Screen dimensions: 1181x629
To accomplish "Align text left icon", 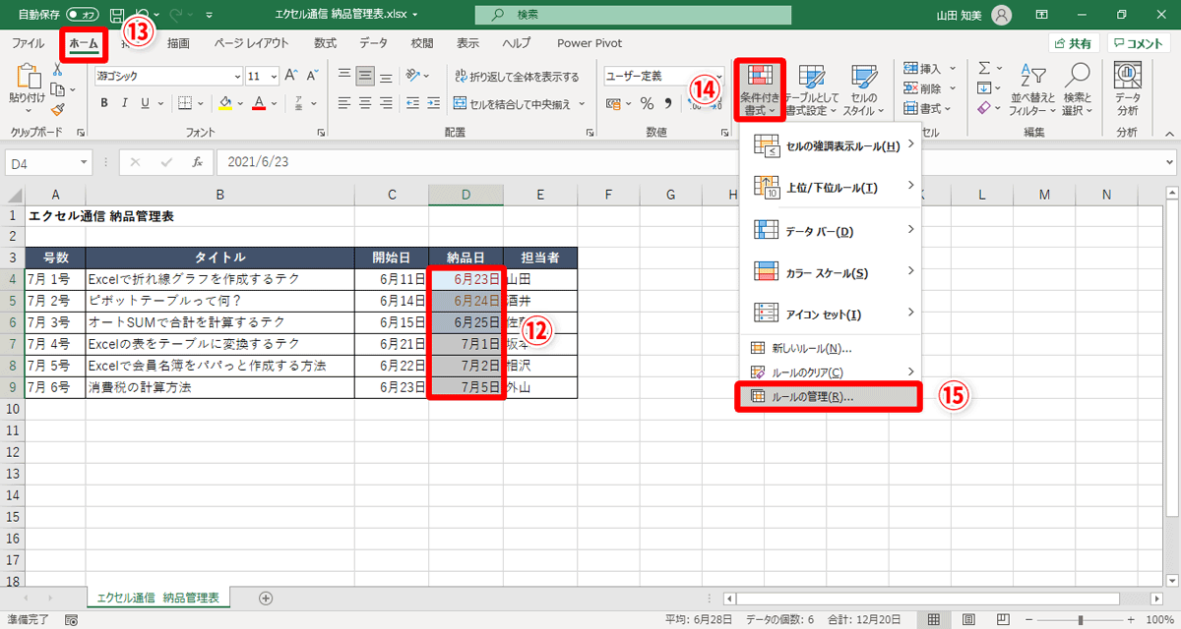I will coord(344,102).
